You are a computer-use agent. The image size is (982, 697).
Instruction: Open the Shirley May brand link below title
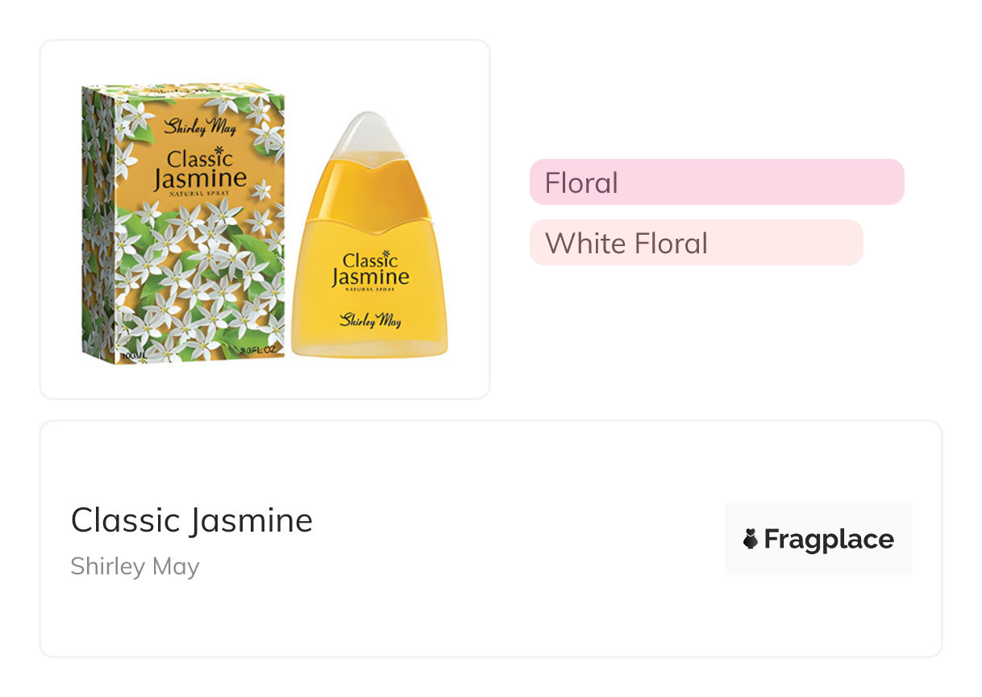[135, 566]
